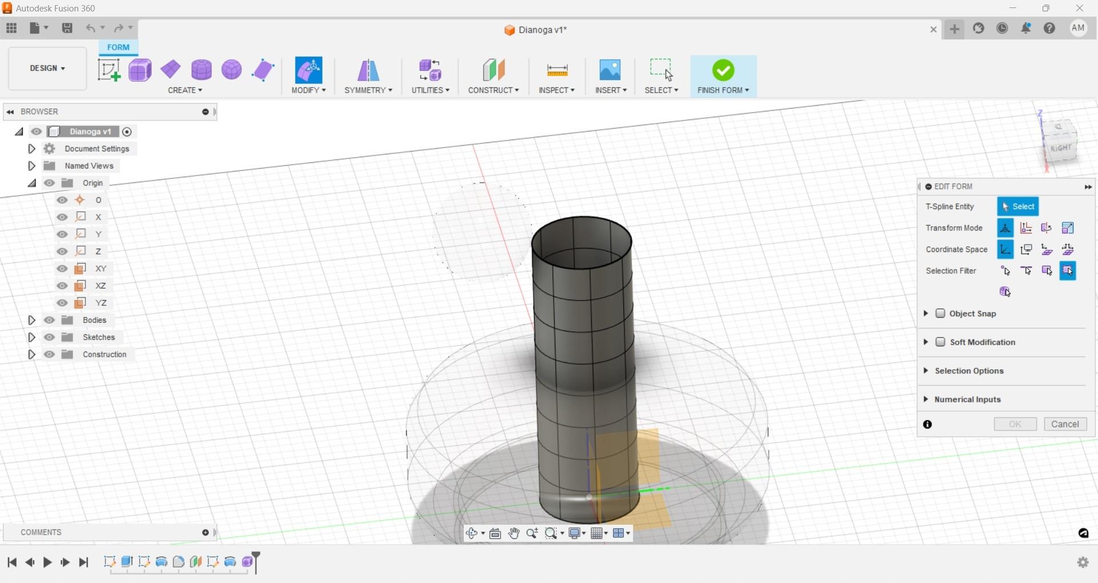The width and height of the screenshot is (1098, 583).
Task: Click the Pan hand tool in navigation bar
Action: click(x=514, y=533)
